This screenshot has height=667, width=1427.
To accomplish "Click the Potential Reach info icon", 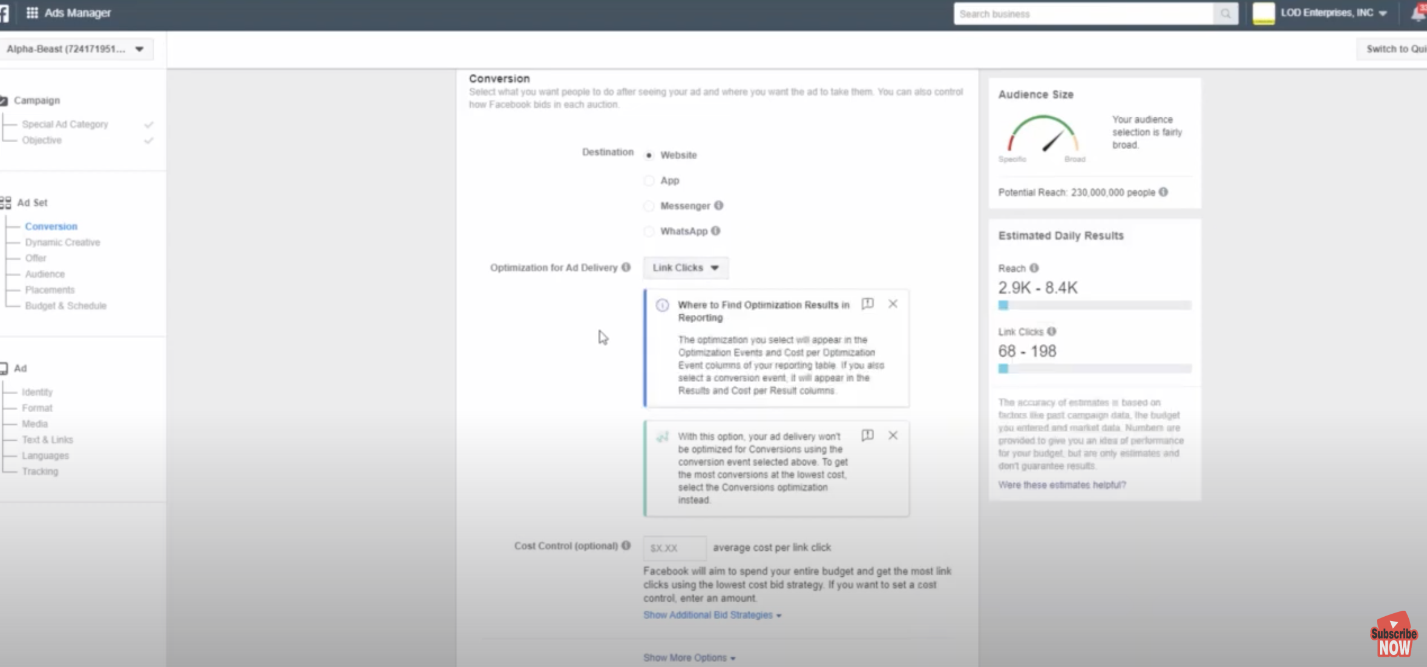I will click(x=1163, y=192).
